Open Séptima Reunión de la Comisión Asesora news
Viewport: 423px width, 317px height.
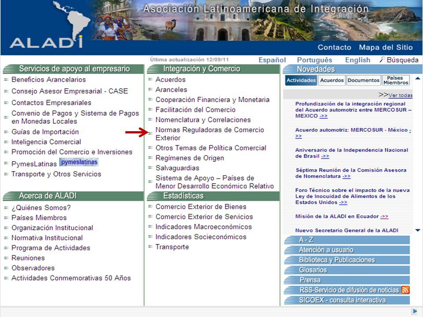click(x=351, y=173)
